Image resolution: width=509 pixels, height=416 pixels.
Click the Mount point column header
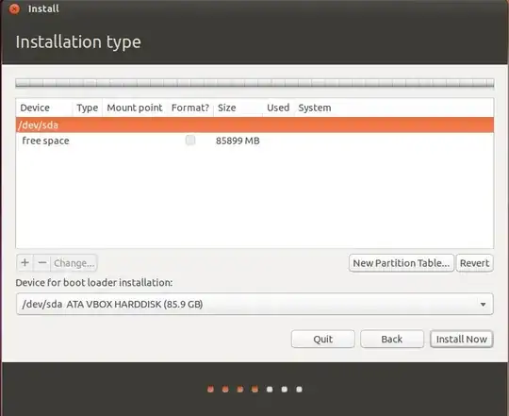coord(135,108)
